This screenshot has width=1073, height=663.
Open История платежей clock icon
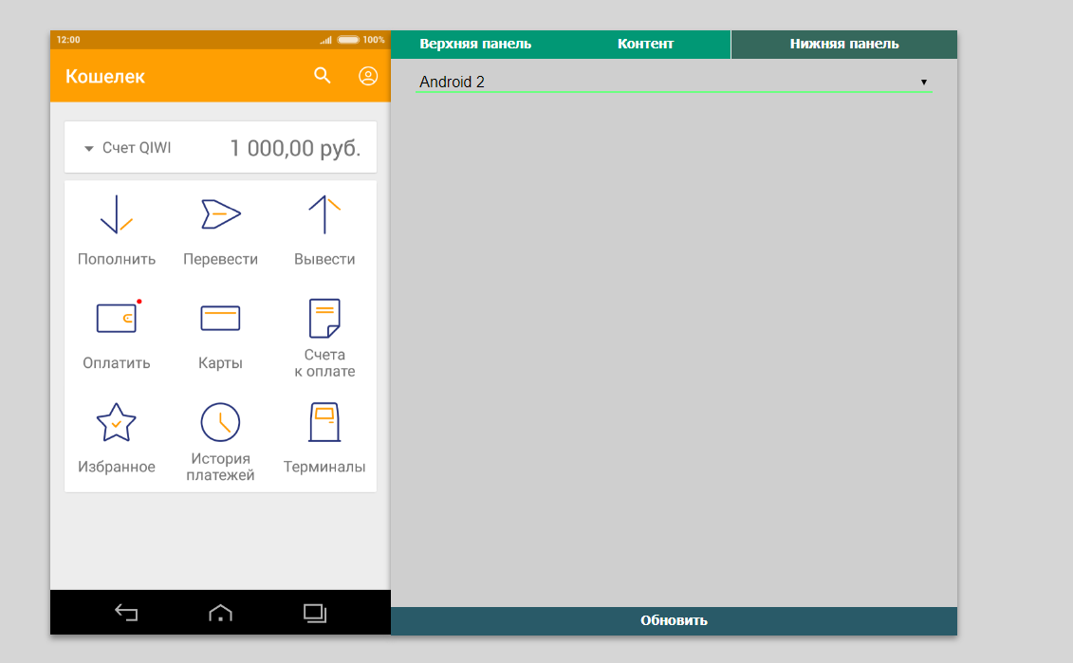220,422
